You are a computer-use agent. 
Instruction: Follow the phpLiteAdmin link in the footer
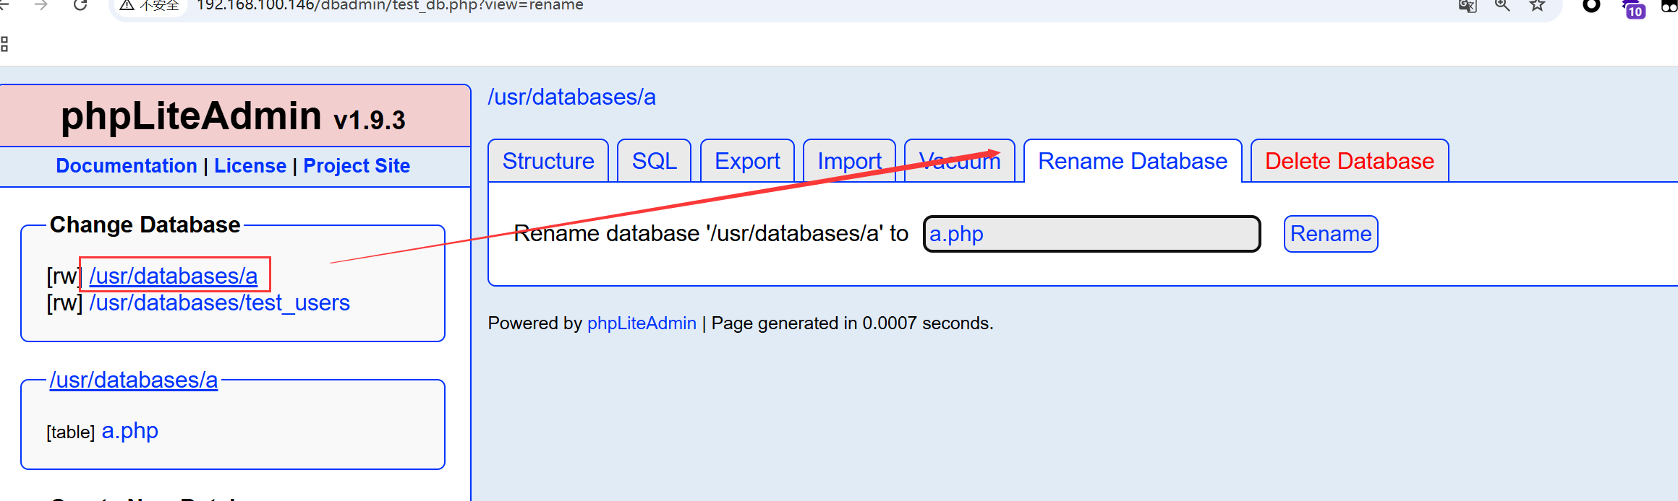642,323
